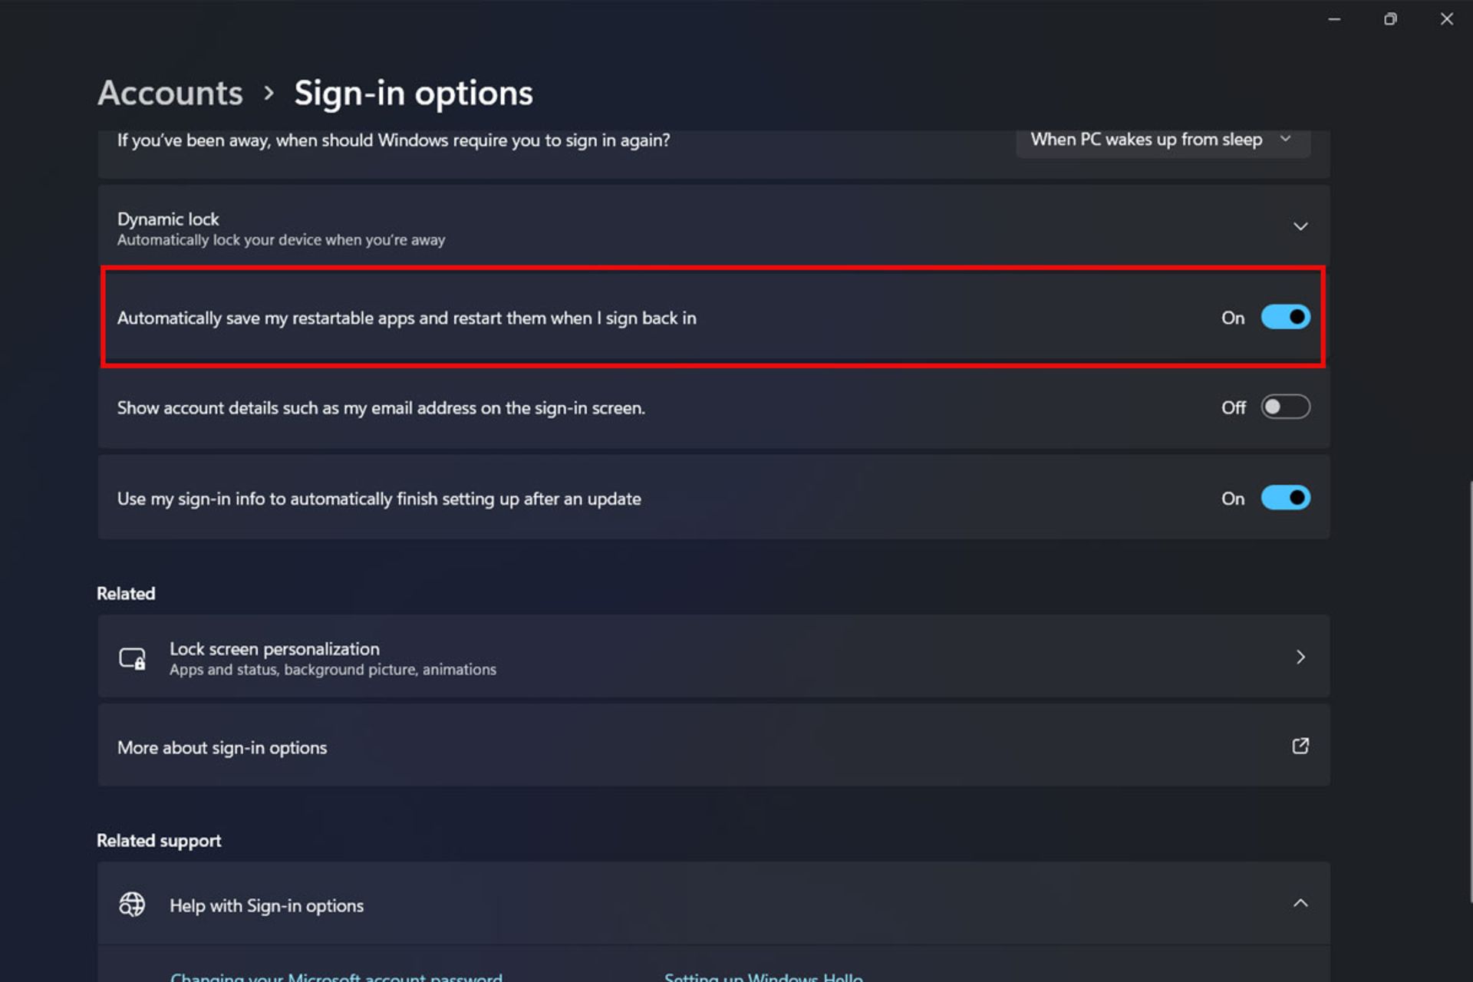This screenshot has width=1473, height=982.
Task: Click the Lock screen personalization arrow chevron
Action: coord(1300,657)
